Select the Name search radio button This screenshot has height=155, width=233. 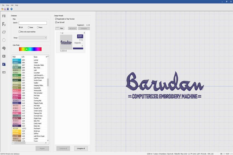pos(29,27)
